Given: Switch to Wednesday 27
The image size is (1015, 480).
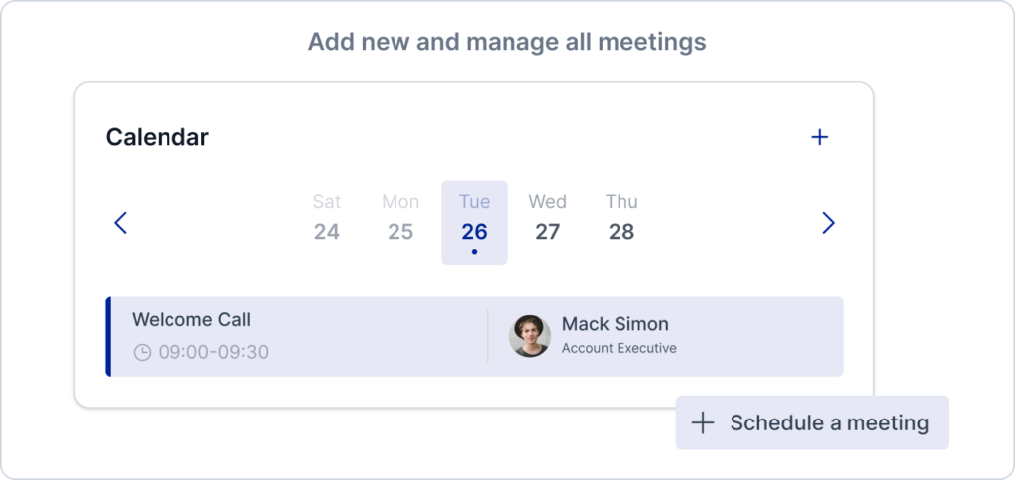Looking at the screenshot, I should 547,217.
